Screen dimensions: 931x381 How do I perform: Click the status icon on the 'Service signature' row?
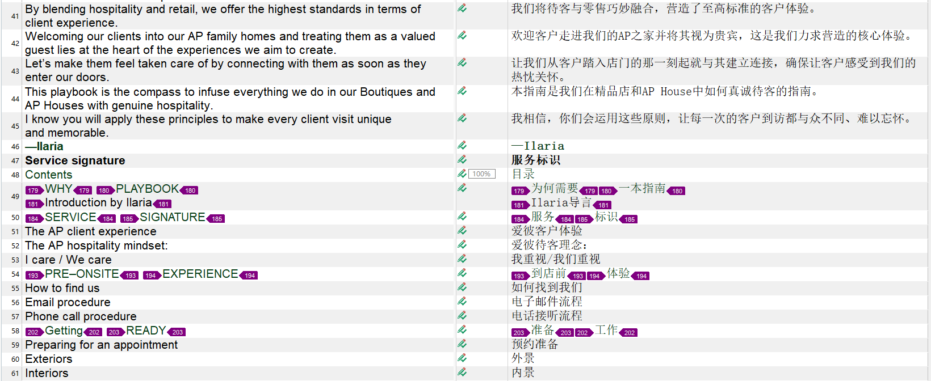coord(462,159)
